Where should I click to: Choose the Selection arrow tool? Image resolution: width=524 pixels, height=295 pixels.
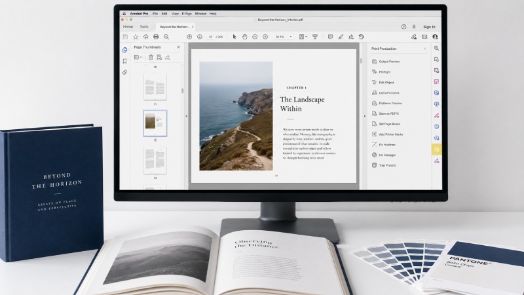[x=234, y=37]
